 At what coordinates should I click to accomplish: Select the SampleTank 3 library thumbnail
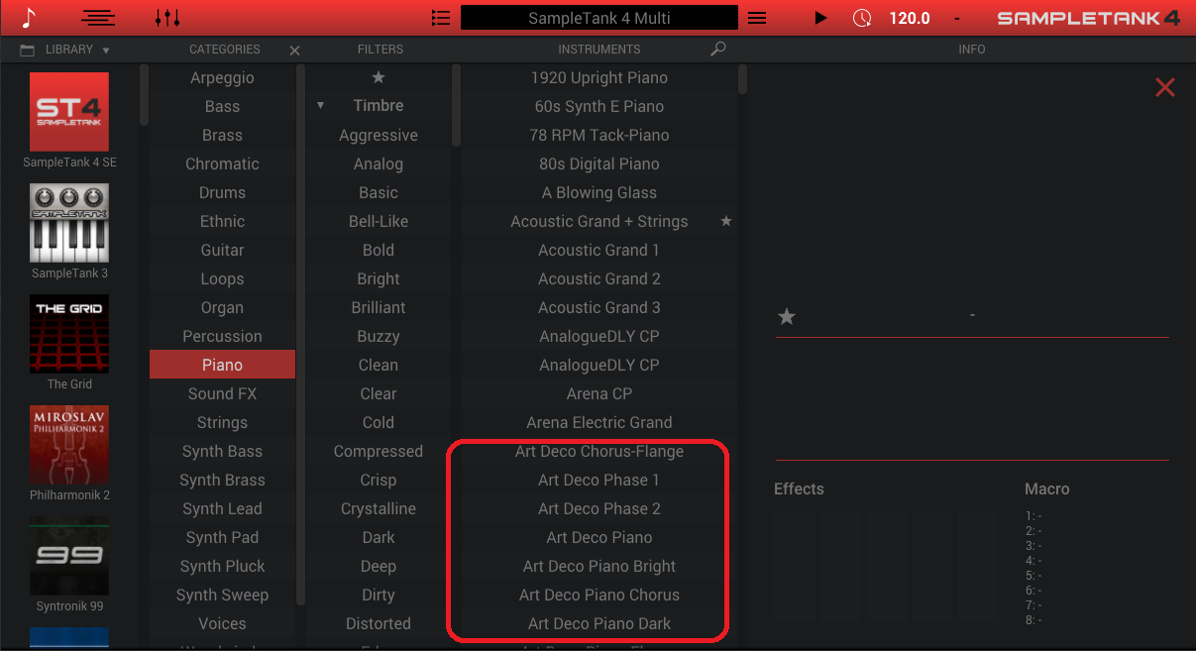[69, 222]
